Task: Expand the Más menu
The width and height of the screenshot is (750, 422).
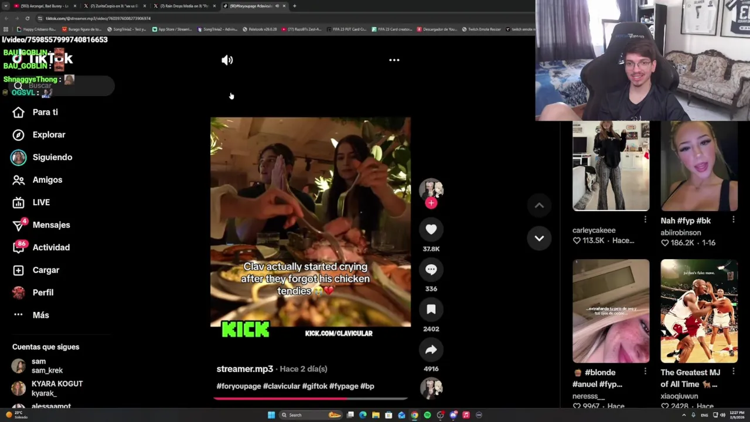Action: point(32,315)
